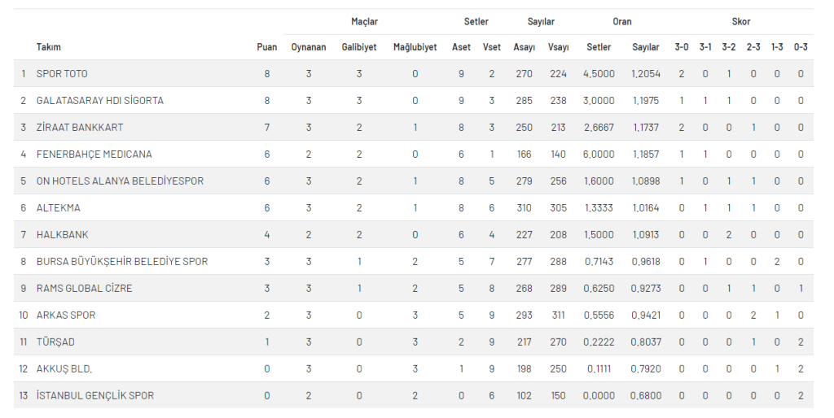Open BURSA BÜYÜKŞEHİR BELEDİYE SPOR entry

point(122,262)
